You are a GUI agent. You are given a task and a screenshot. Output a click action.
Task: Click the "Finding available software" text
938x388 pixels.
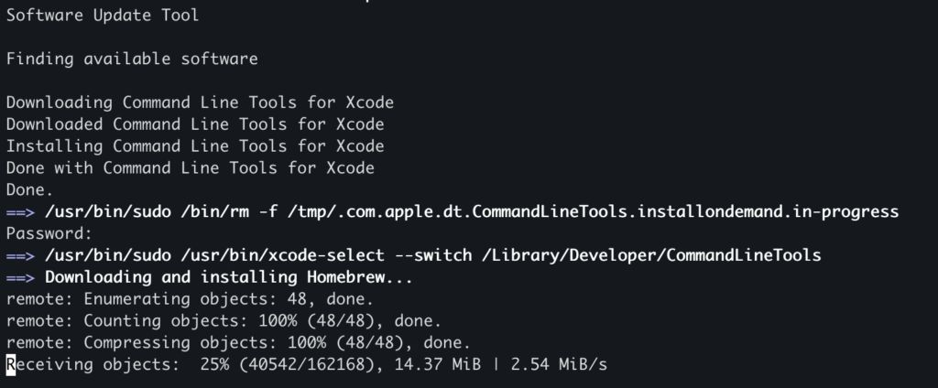pos(132,59)
